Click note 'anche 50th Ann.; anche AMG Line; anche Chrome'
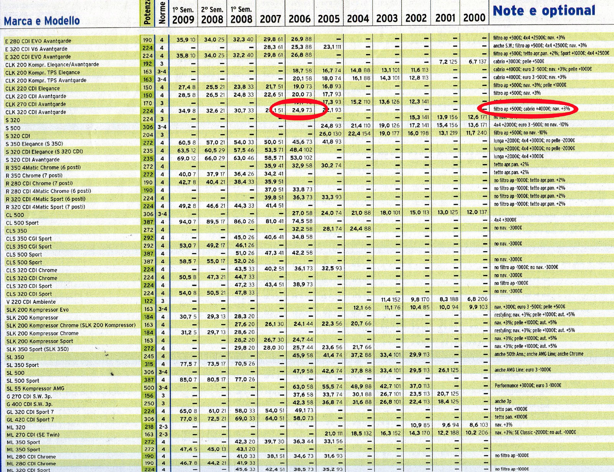The height and width of the screenshot is (472, 614). 539,354
